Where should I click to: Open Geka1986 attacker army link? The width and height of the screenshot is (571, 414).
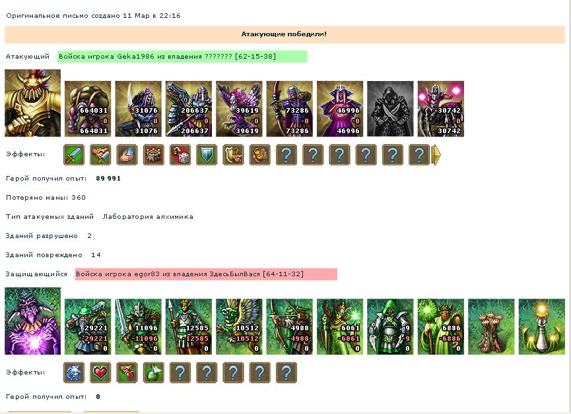167,57
